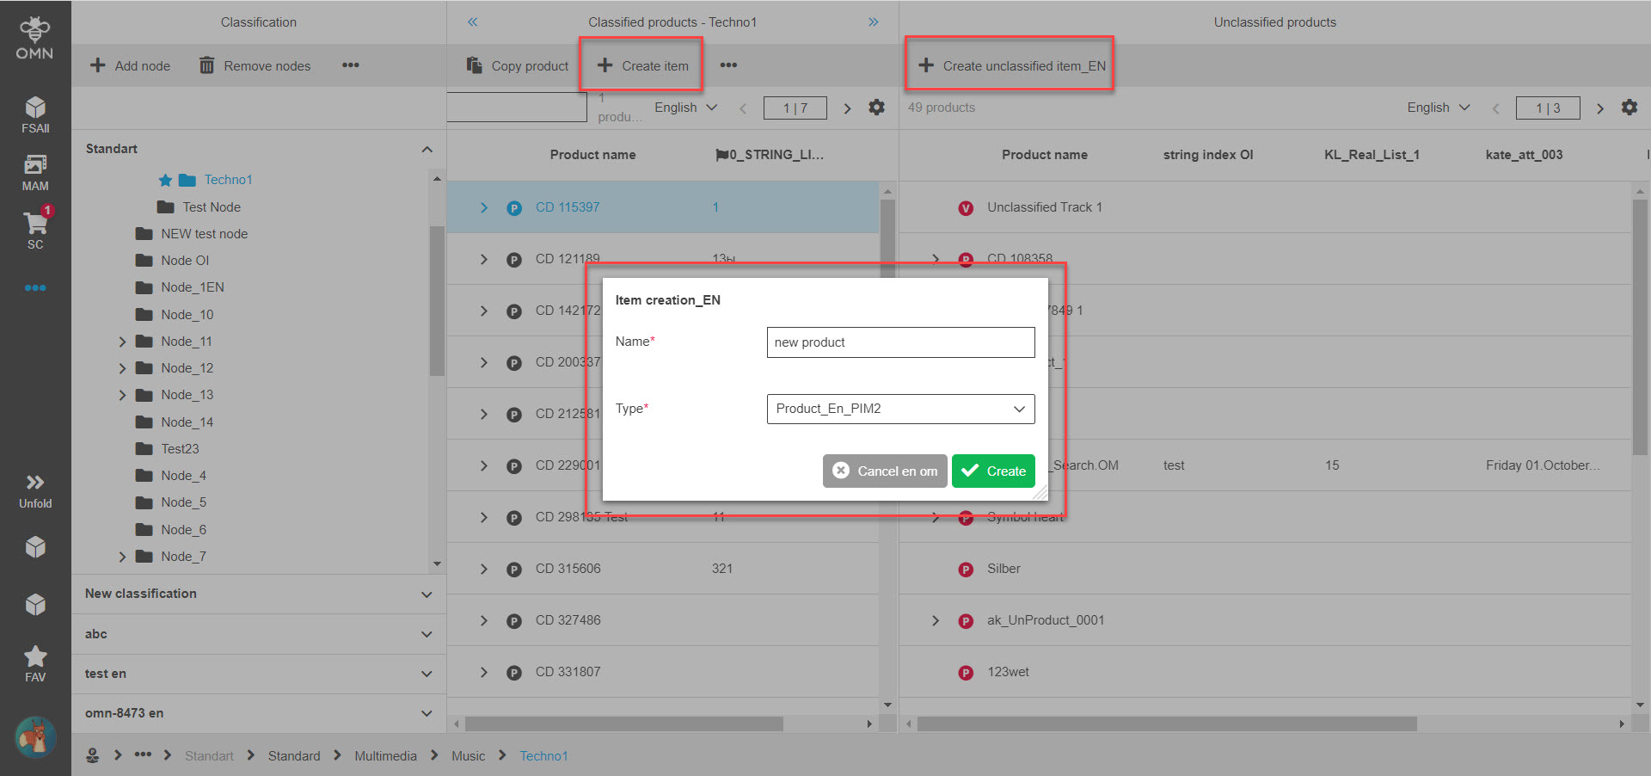The height and width of the screenshot is (776, 1651).
Task: Click the user avatar at bottom left
Action: point(34,737)
